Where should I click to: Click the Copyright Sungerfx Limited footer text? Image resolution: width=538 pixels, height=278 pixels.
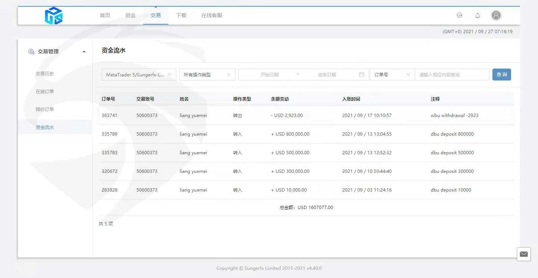click(269, 268)
